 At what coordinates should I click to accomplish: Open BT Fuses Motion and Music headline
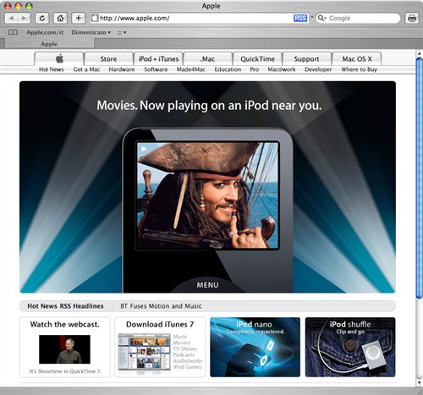(161, 306)
